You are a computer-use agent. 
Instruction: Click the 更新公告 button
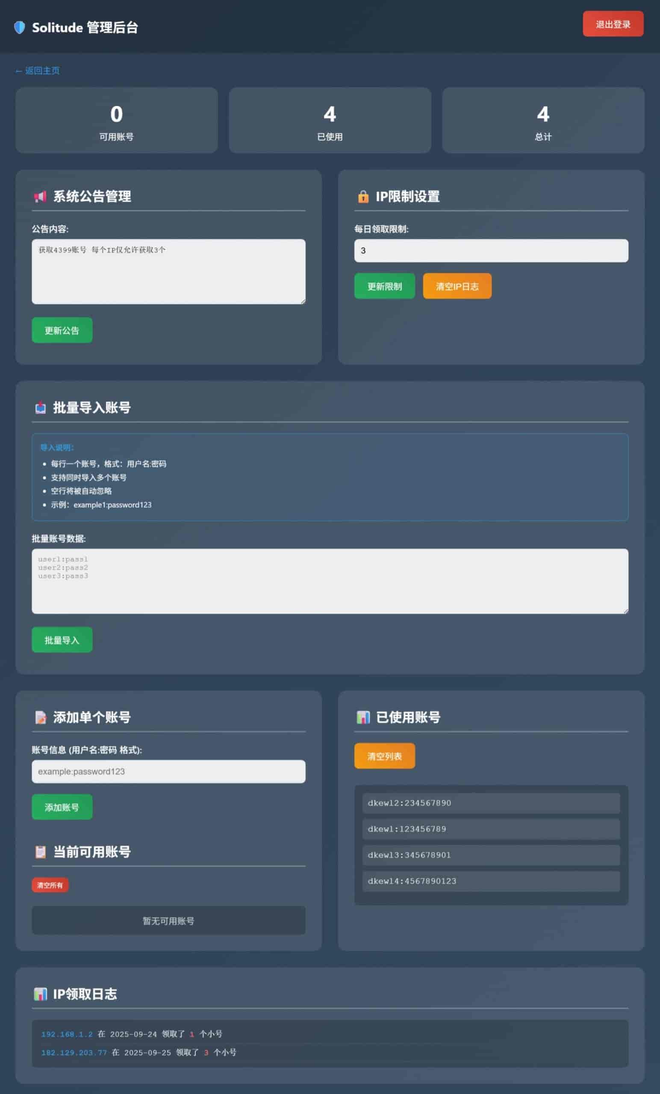coord(62,330)
